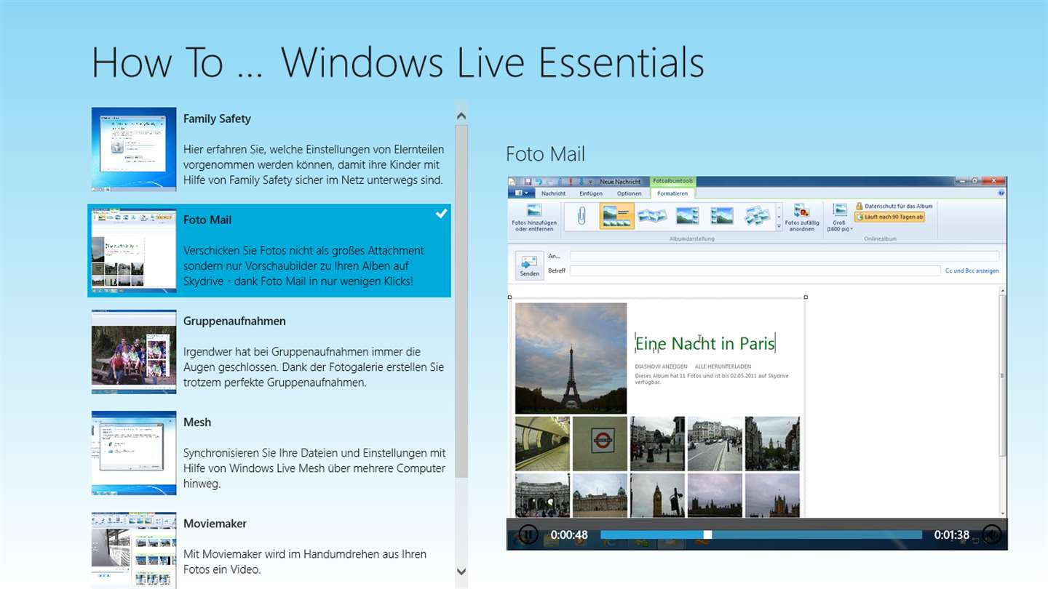Screen dimensions: 1048x589
Task: Select the highlighted album layout with captions
Action: click(x=616, y=216)
